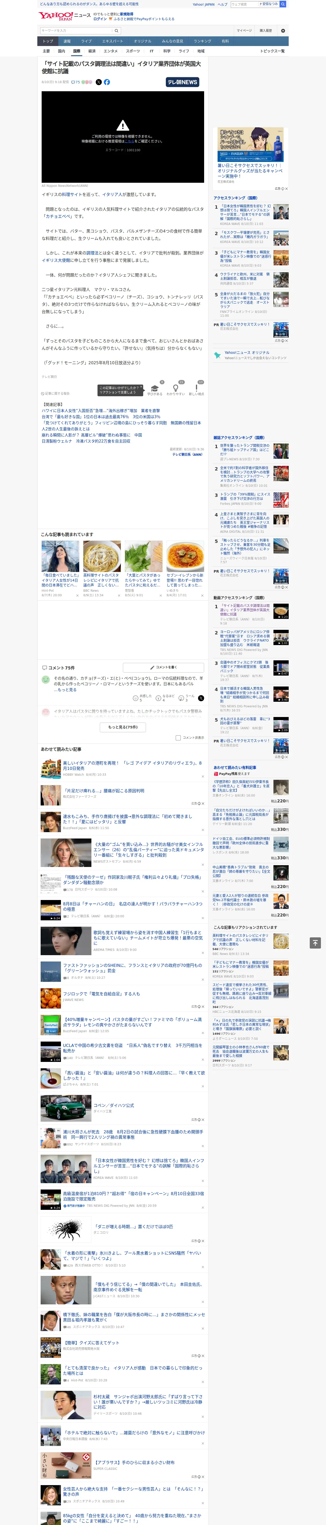Click the keyword search input field
The image size is (326, 1525).
point(76,30)
